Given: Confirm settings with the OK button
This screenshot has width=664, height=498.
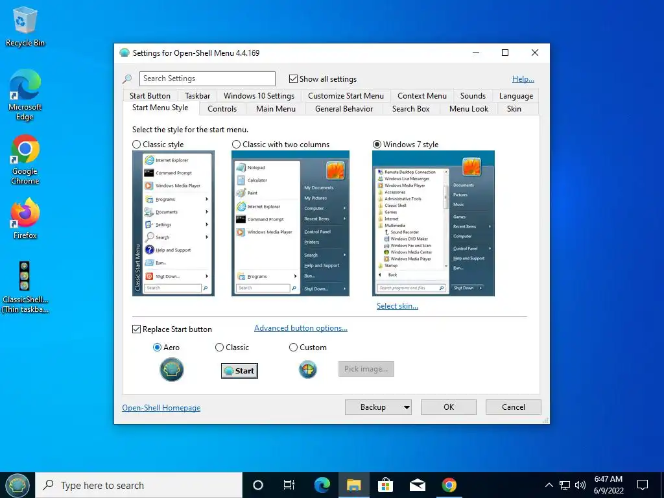Looking at the screenshot, I should (449, 407).
